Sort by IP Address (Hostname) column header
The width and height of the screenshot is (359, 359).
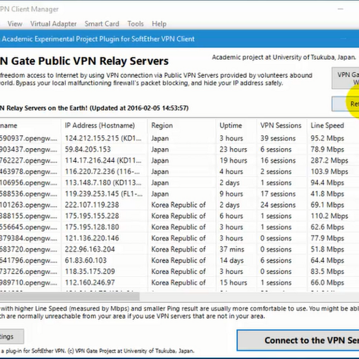point(104,126)
